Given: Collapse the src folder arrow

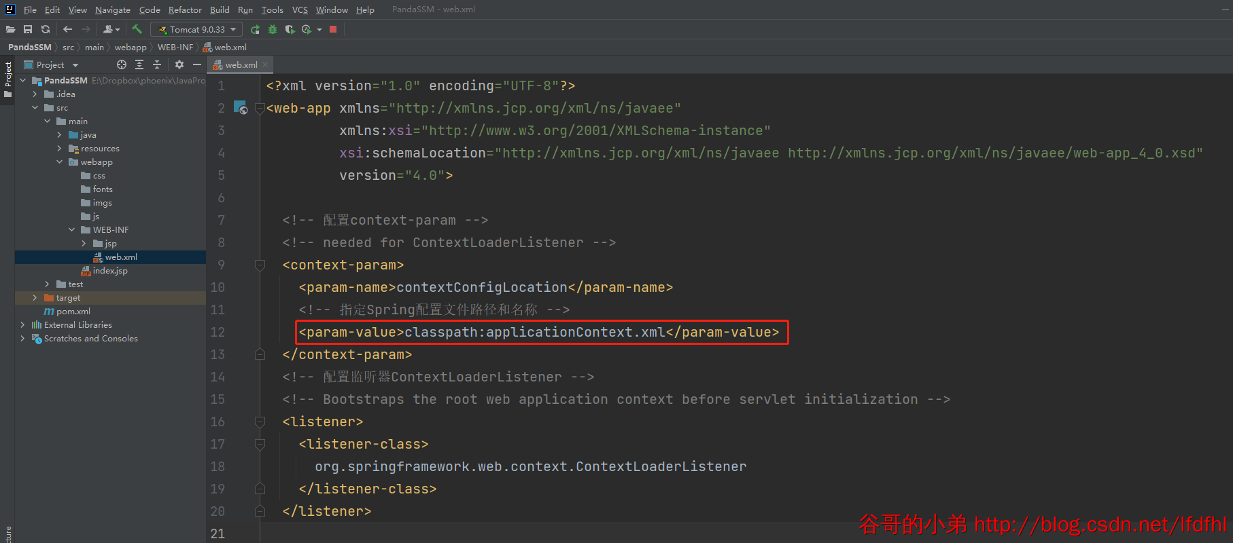Looking at the screenshot, I should pos(35,107).
